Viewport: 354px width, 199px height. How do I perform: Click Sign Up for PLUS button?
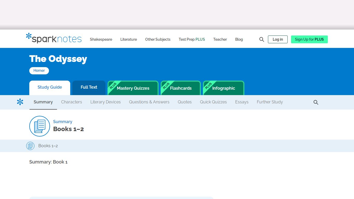(x=309, y=39)
